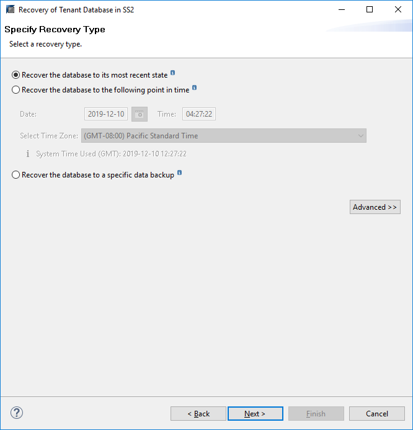Click the Date input field
The image size is (413, 430).
[106, 114]
